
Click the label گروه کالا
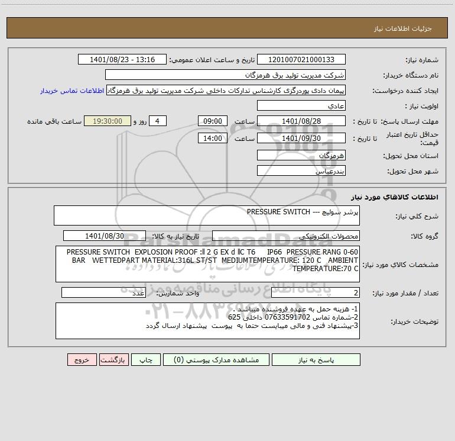click(x=424, y=236)
